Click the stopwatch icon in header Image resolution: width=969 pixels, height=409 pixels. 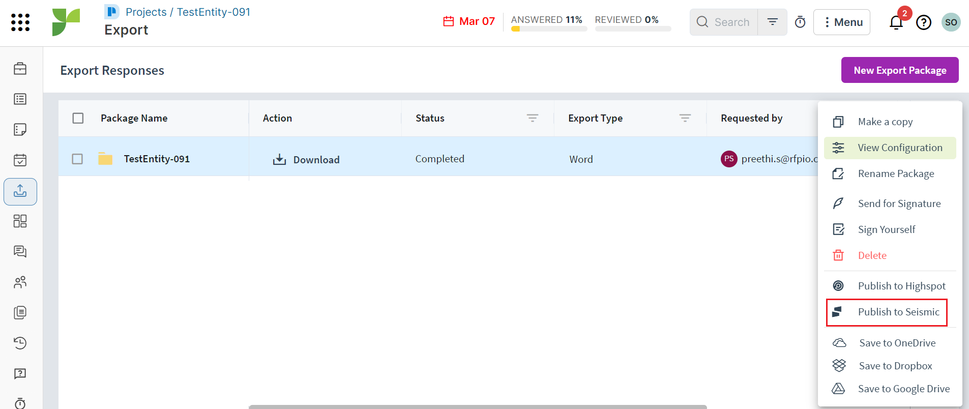[x=800, y=22]
